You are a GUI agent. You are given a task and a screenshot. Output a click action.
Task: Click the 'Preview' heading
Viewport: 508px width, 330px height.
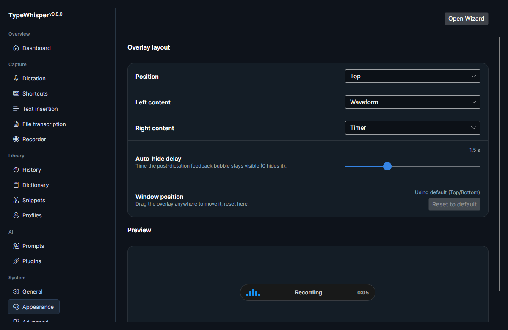[139, 230]
